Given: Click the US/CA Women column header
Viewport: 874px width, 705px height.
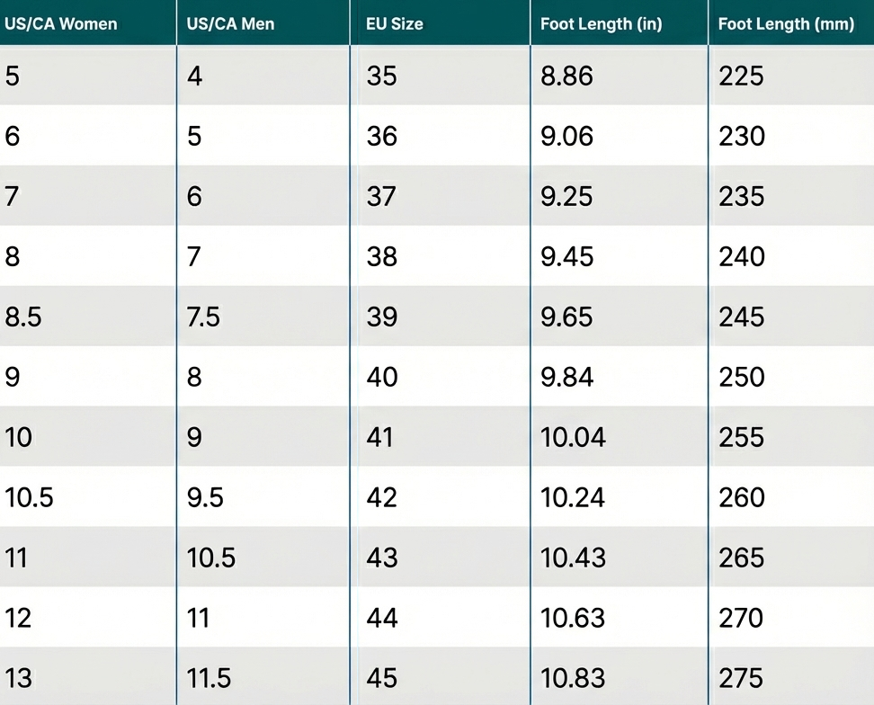Looking at the screenshot, I should click(61, 24).
